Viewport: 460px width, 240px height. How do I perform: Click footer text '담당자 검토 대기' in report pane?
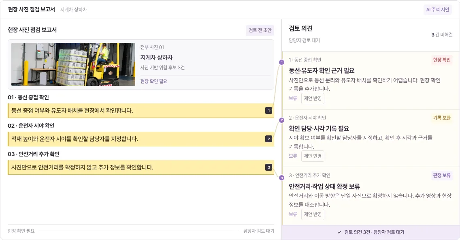[259, 231]
